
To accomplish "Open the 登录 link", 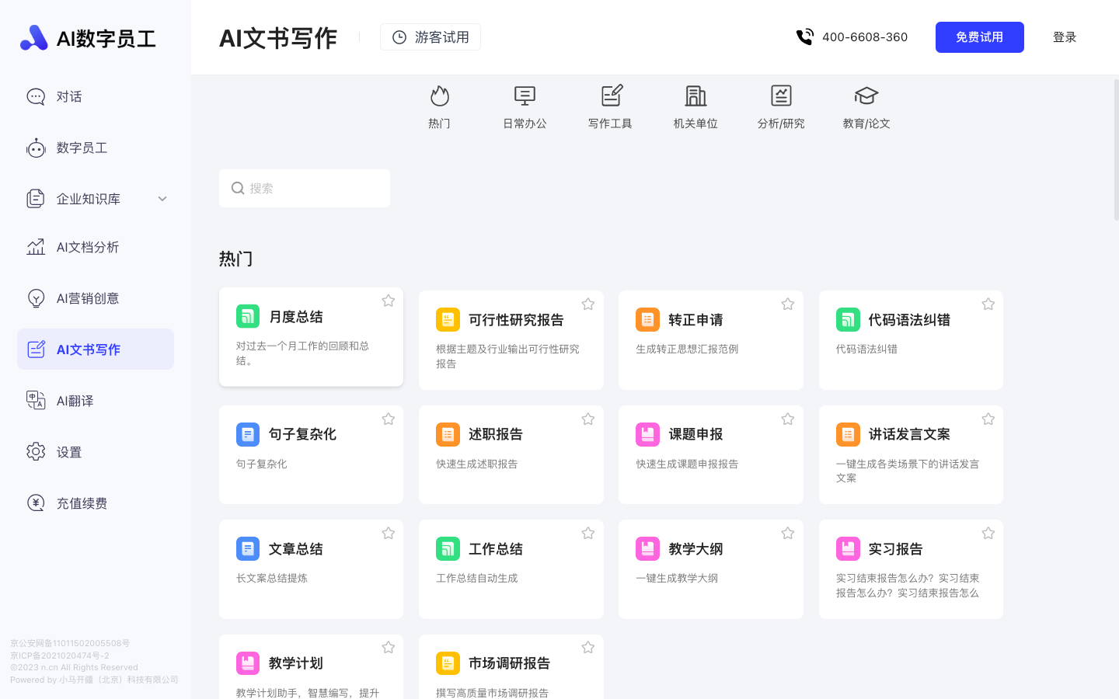I will pyautogui.click(x=1064, y=37).
